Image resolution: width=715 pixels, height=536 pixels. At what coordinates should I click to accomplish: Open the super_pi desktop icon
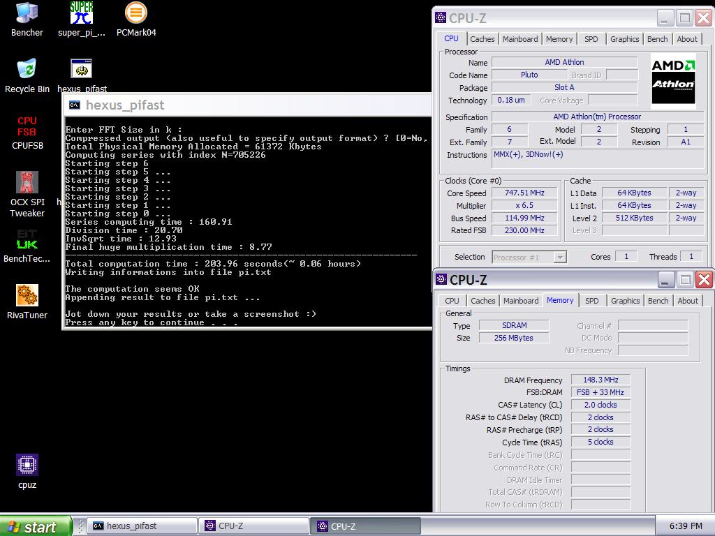tap(82, 20)
